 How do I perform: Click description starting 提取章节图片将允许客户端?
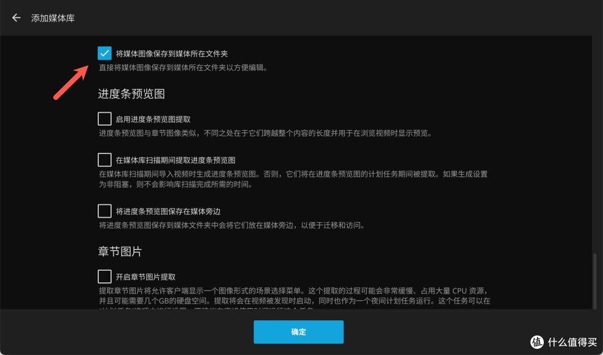[x=295, y=299]
